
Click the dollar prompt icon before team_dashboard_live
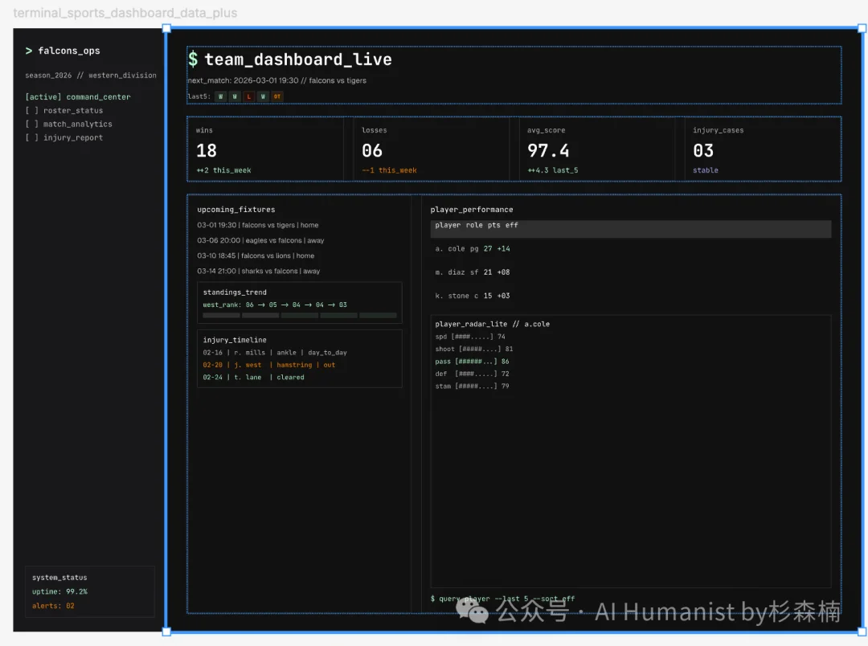pyautogui.click(x=193, y=59)
